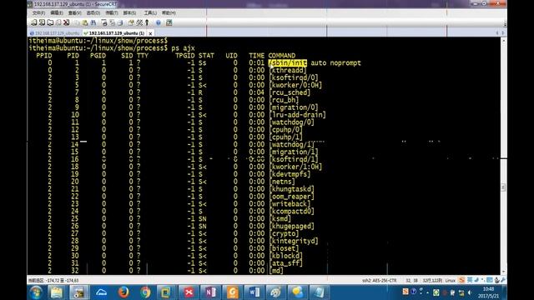Image resolution: width=534 pixels, height=300 pixels.
Task: Open the red X taskbar icon
Action: point(189,292)
